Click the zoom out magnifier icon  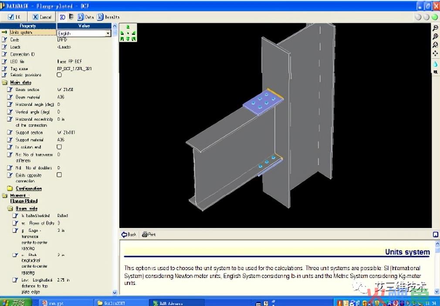click(435, 28)
